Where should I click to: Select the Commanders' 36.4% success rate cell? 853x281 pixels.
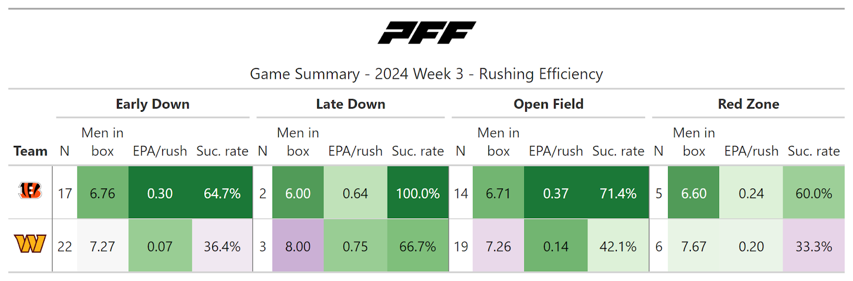[x=222, y=246]
